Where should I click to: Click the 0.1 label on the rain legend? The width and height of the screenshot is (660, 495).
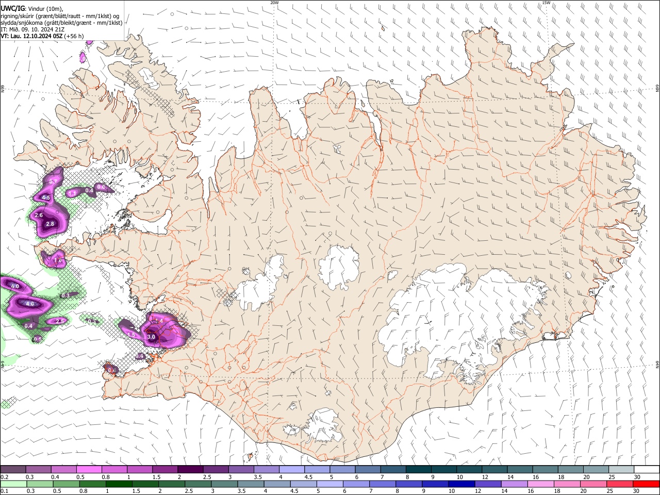pyautogui.click(x=4, y=491)
